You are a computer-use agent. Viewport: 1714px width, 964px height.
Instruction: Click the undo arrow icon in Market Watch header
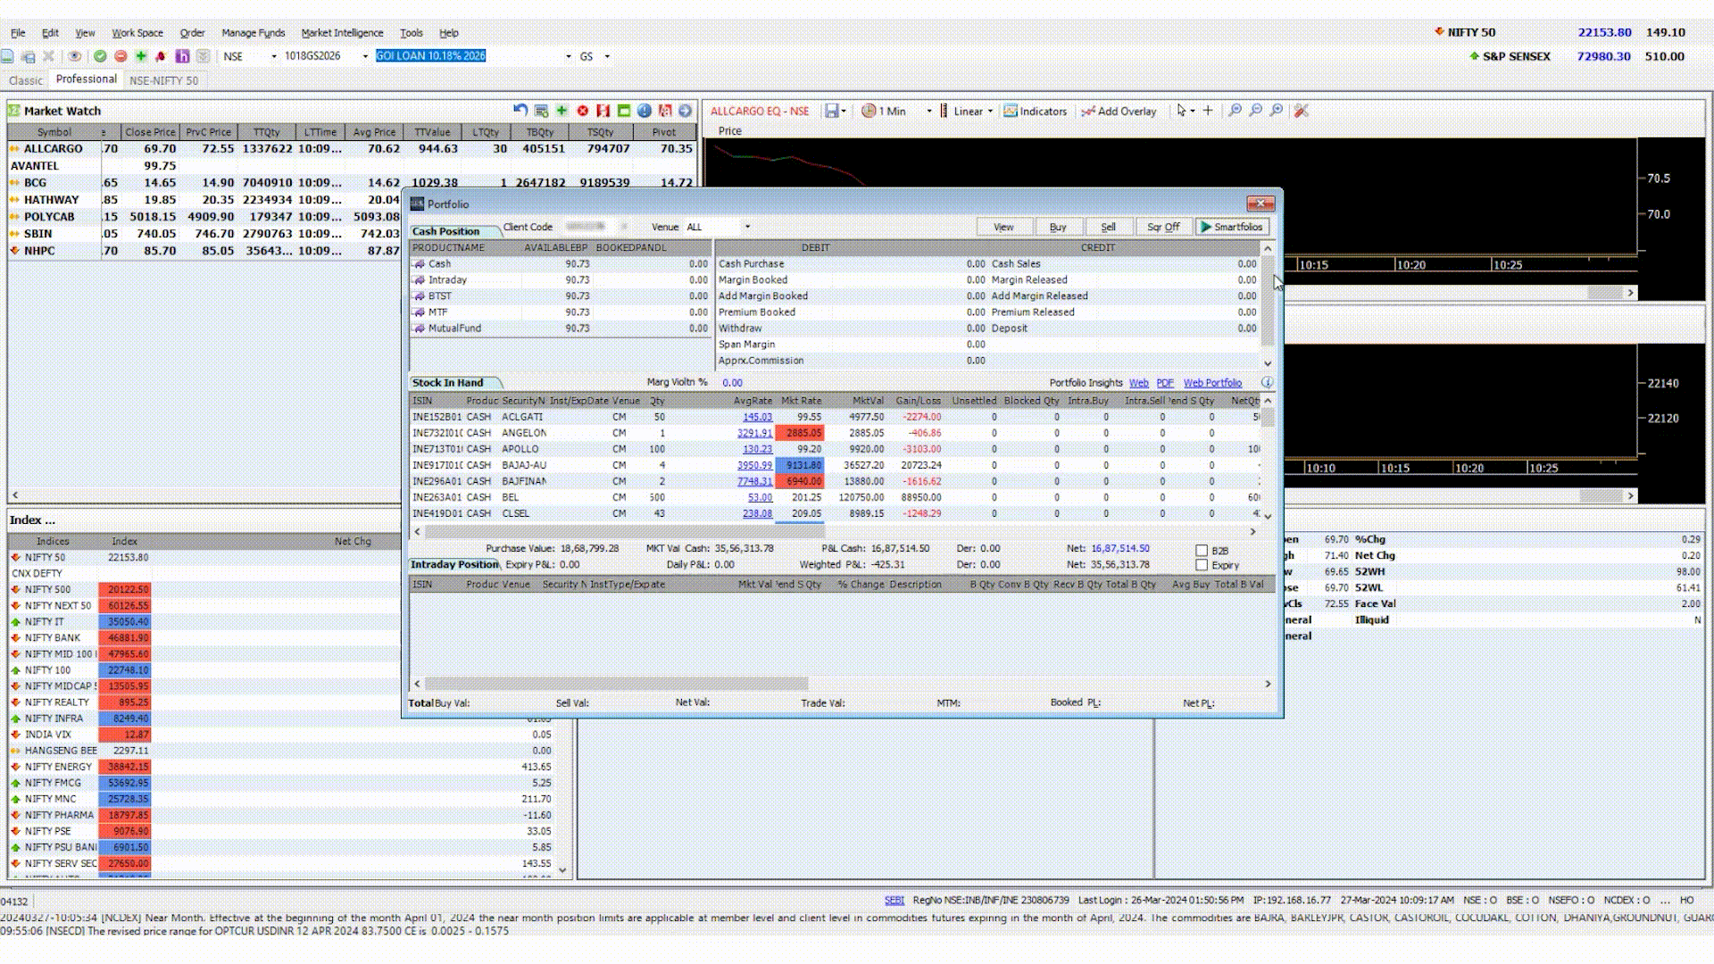(520, 111)
